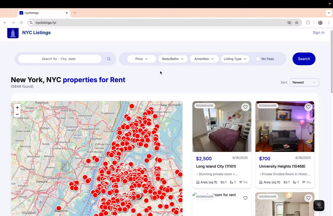The image size is (333, 216).
Task: Bookmark this page with the star icon
Action: (297, 23)
